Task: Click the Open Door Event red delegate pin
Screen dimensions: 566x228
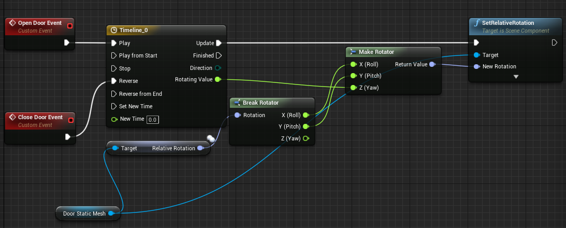Action: [70, 26]
